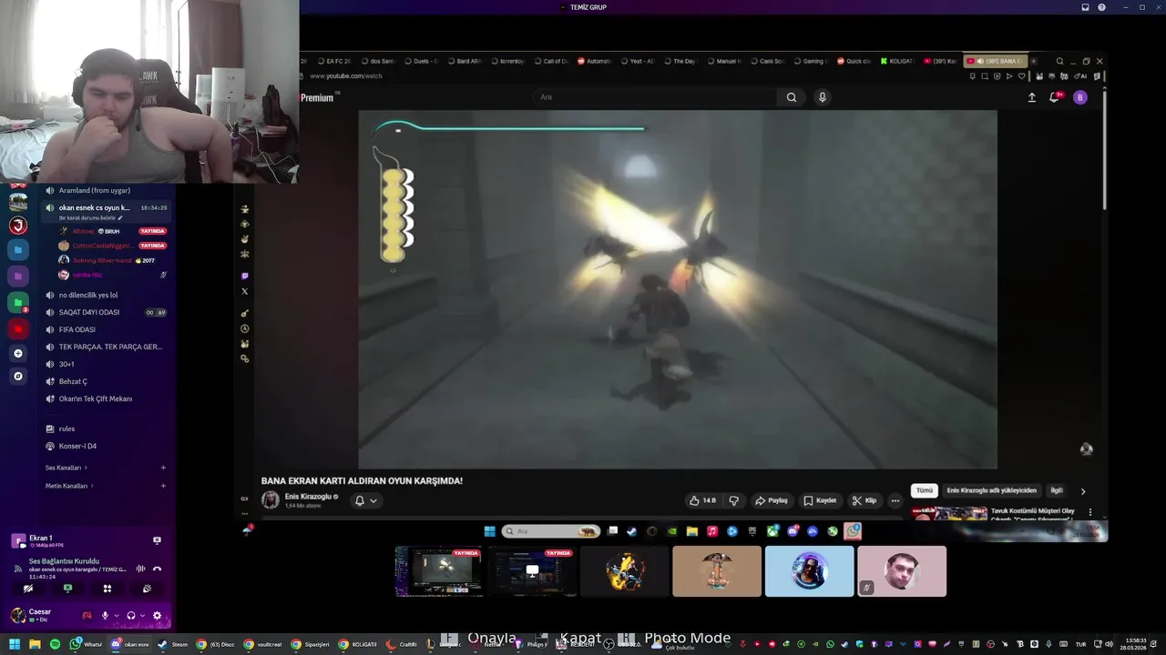
Task: Disconnect from voice channel
Action: (x=157, y=569)
